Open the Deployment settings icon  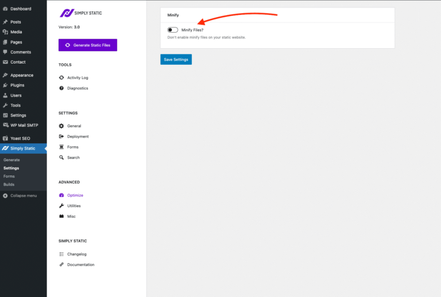coord(61,136)
